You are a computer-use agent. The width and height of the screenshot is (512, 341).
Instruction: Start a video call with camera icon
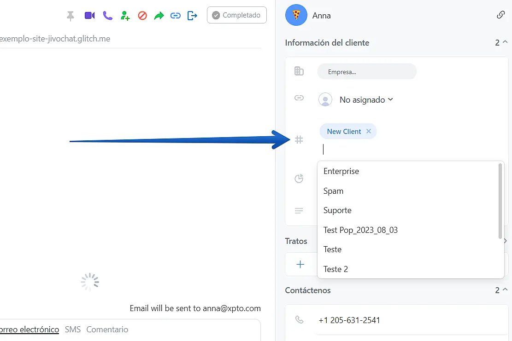click(89, 15)
